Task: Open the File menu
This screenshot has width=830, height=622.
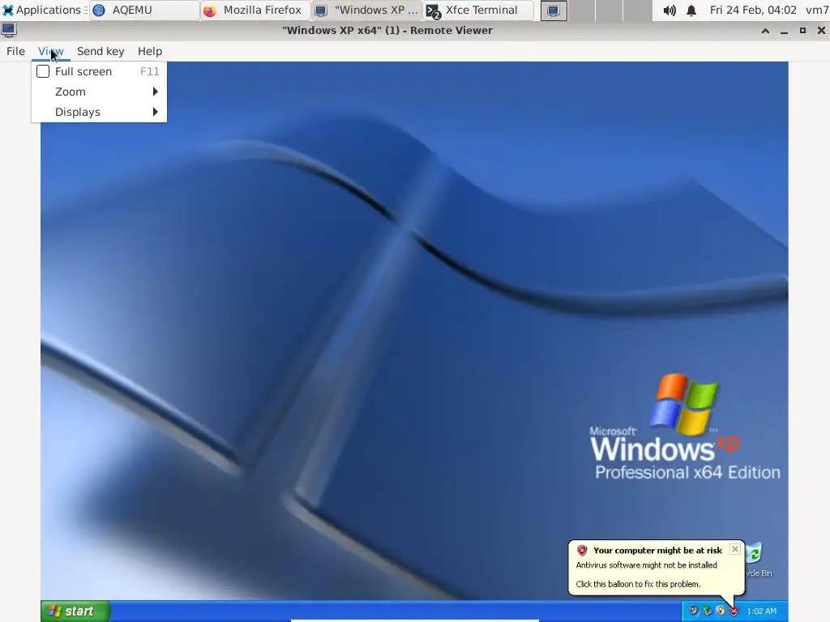Action: (15, 51)
